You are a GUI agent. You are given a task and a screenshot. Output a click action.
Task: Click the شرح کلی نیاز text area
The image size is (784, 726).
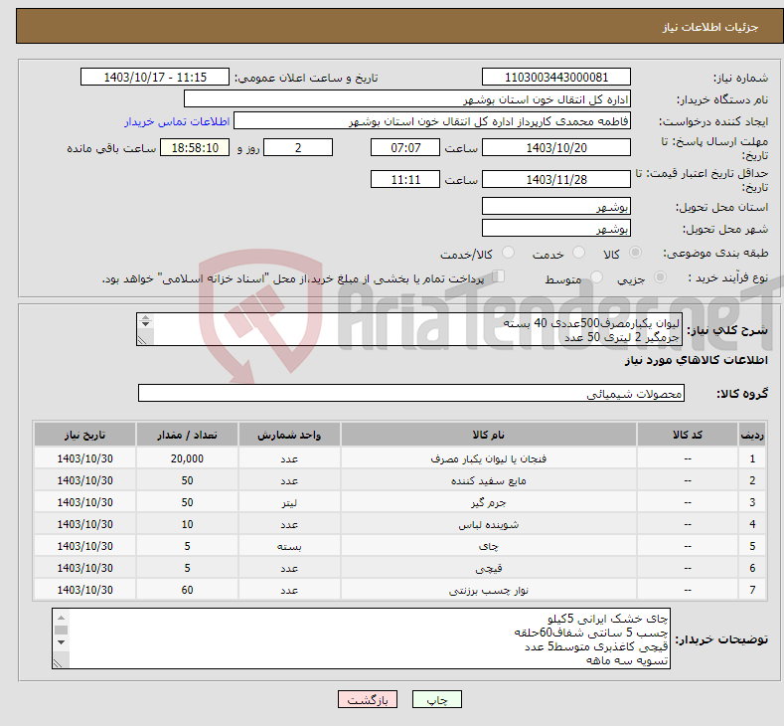click(409, 329)
